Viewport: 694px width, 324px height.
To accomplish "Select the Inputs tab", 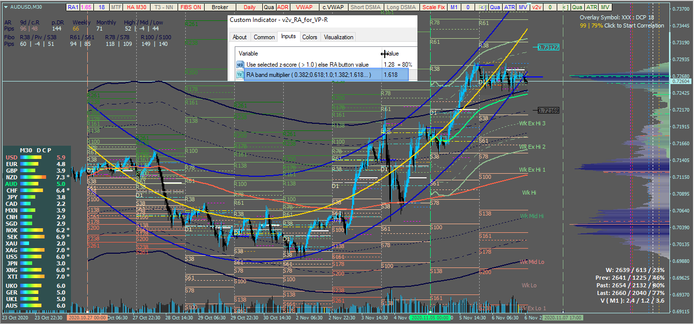I will point(288,36).
